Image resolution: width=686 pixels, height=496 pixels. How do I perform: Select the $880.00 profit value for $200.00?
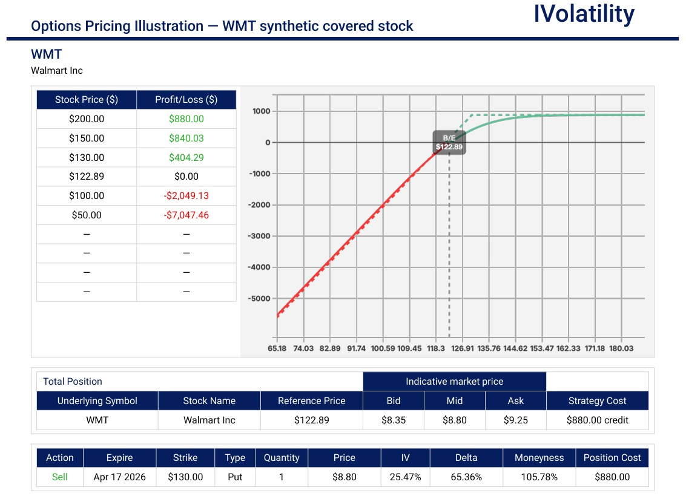(x=186, y=119)
